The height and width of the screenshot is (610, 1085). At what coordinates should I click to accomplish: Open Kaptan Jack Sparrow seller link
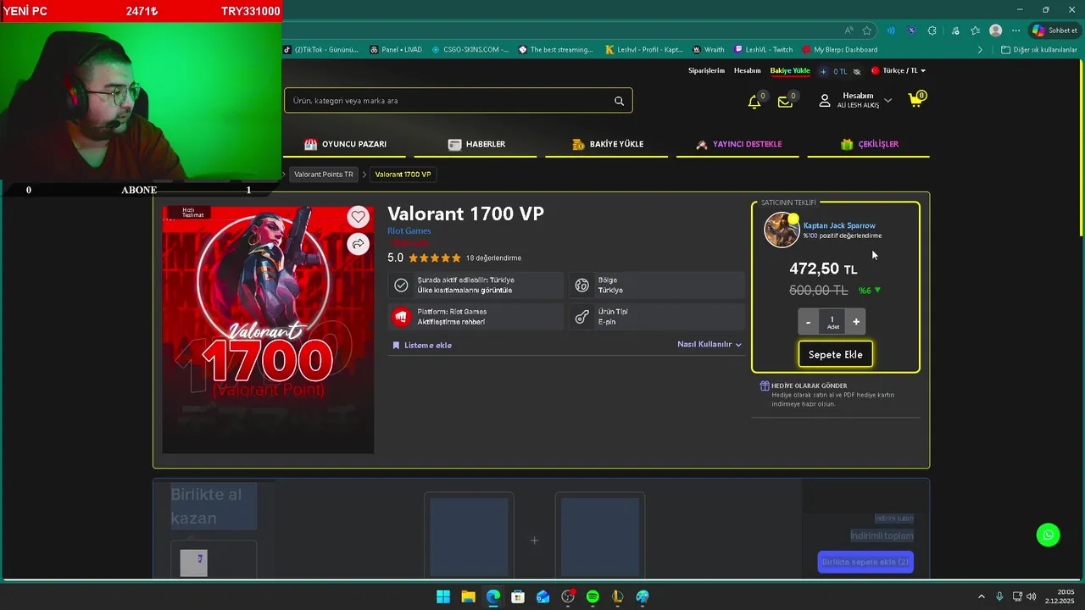[x=839, y=225]
